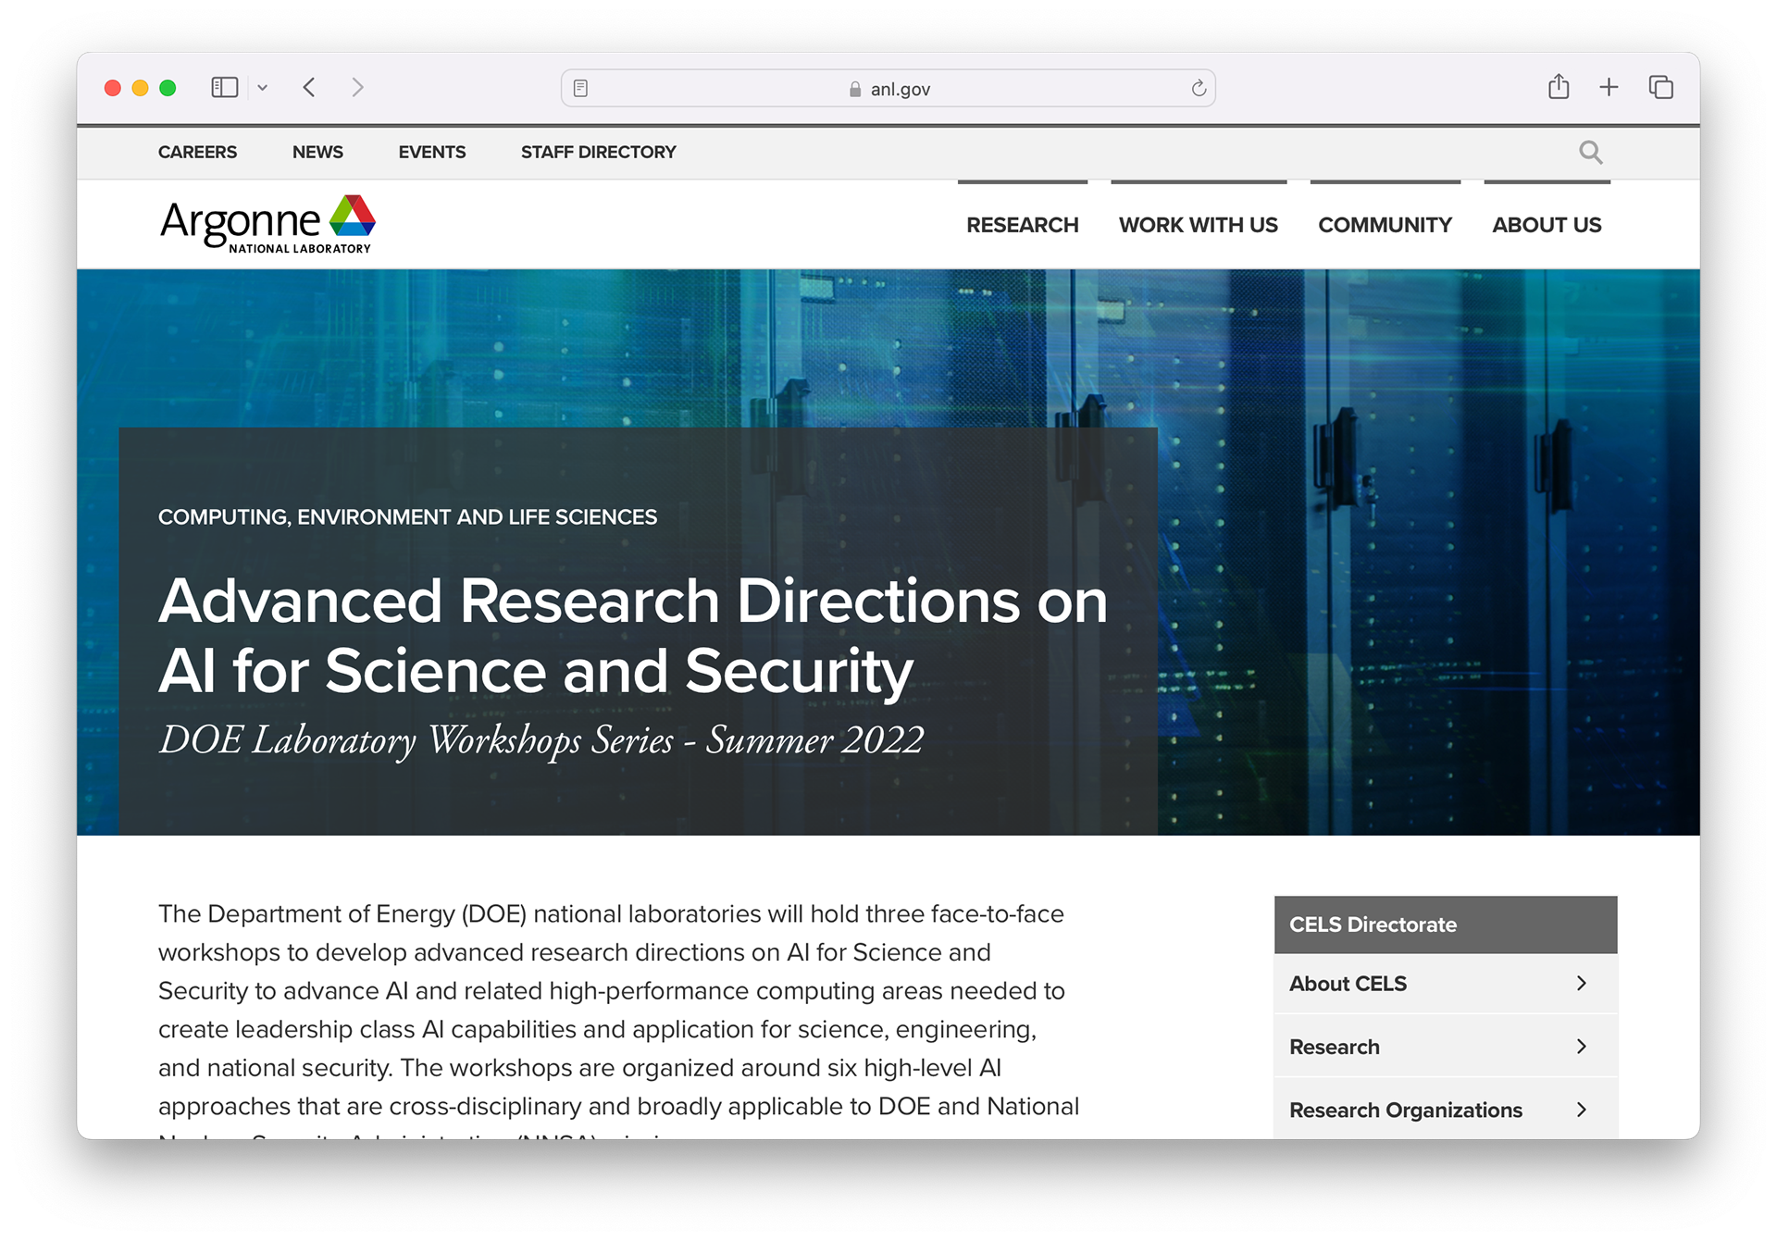Image resolution: width=1777 pixels, height=1241 pixels.
Task: Go to the CAREERS link
Action: coord(197,152)
